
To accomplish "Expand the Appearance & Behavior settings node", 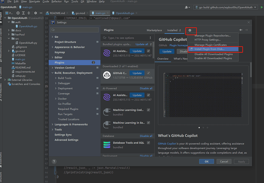I will (52, 47).
